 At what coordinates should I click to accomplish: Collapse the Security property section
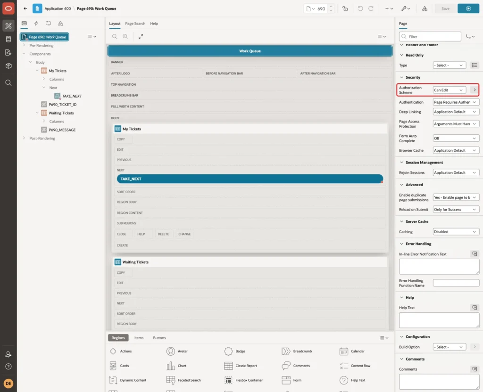click(401, 77)
